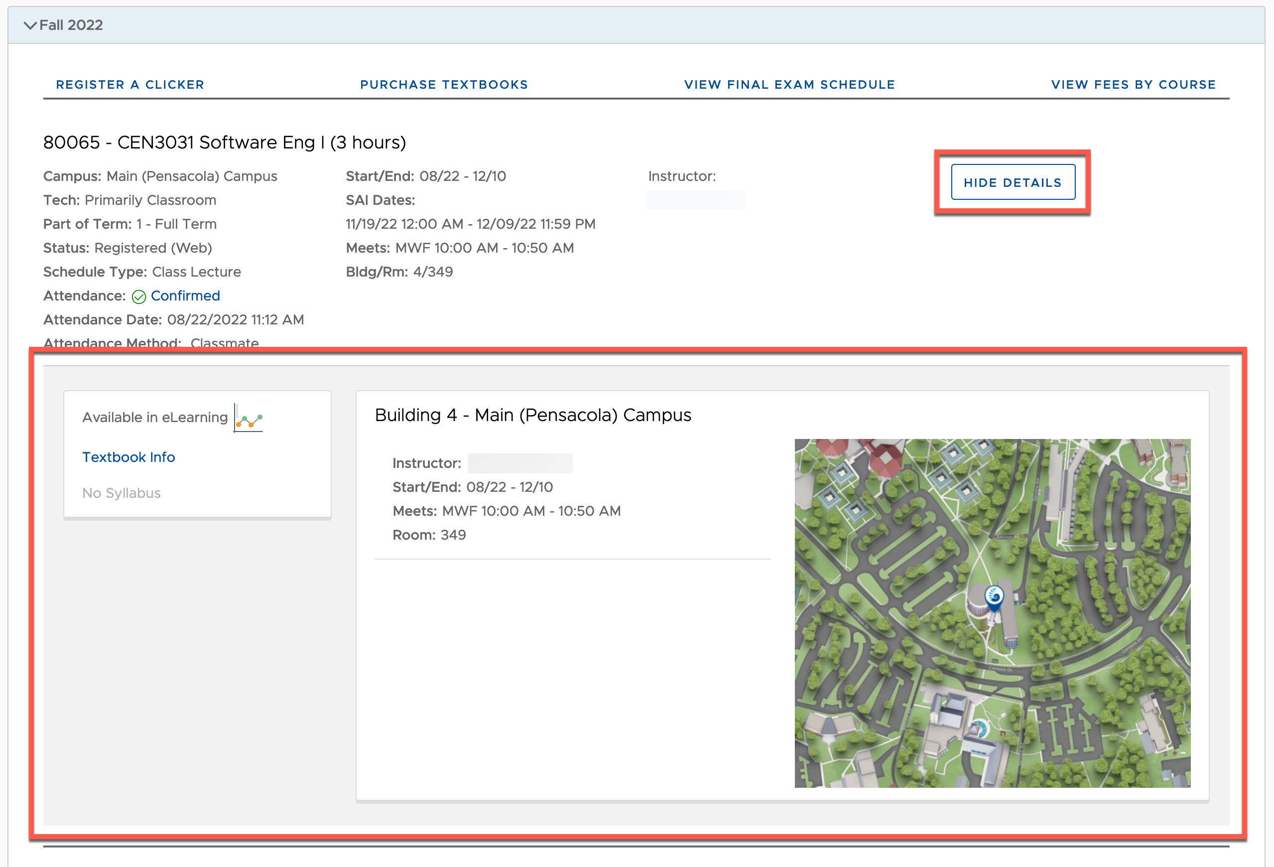The height and width of the screenshot is (867, 1274).
Task: Click the Schedule Type Class Lecture text
Action: click(x=142, y=272)
